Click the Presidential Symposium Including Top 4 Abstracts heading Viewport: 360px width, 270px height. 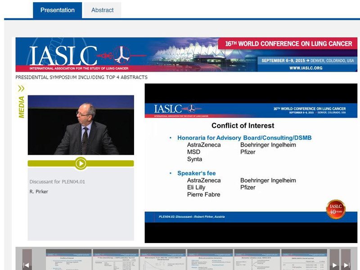pos(81,77)
